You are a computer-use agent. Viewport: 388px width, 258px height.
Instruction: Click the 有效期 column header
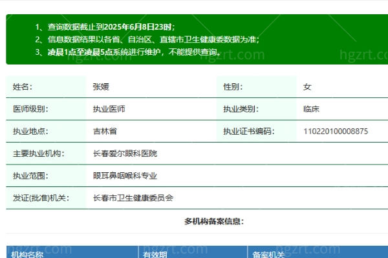coord(155,254)
